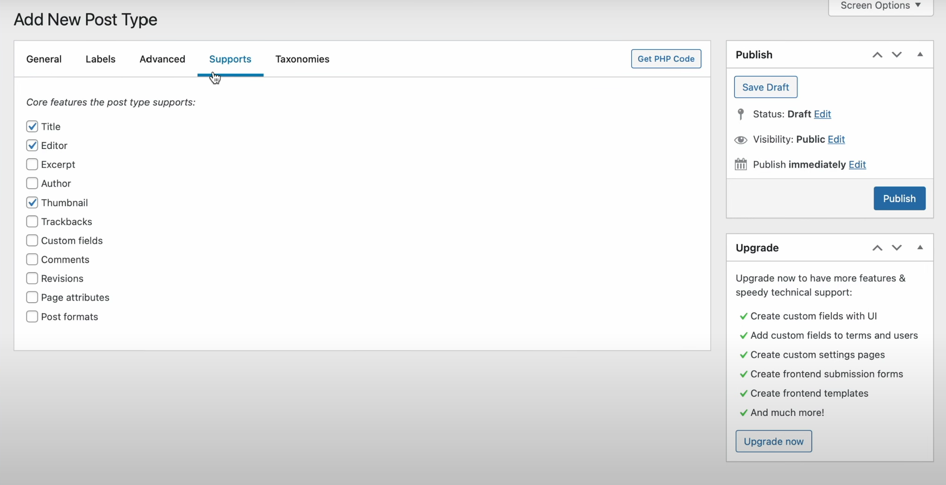Enable the Excerpt checkbox
The width and height of the screenshot is (946, 485).
[32, 164]
